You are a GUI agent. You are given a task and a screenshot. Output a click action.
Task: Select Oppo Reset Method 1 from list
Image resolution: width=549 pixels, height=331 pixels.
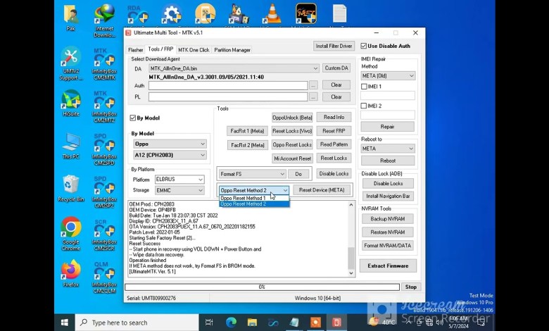pos(244,198)
